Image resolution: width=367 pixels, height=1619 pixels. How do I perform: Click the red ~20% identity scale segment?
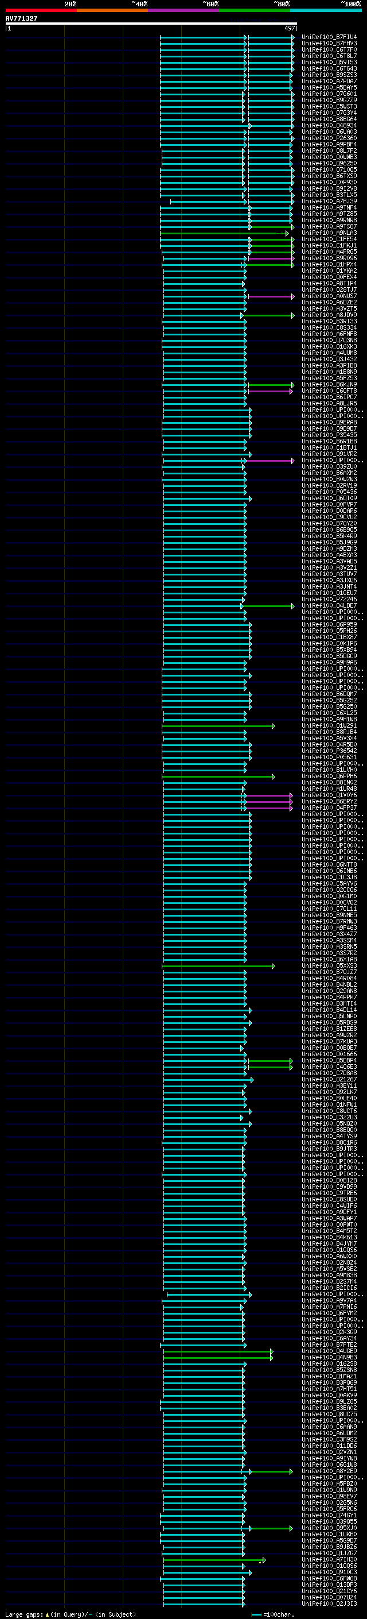[41, 10]
